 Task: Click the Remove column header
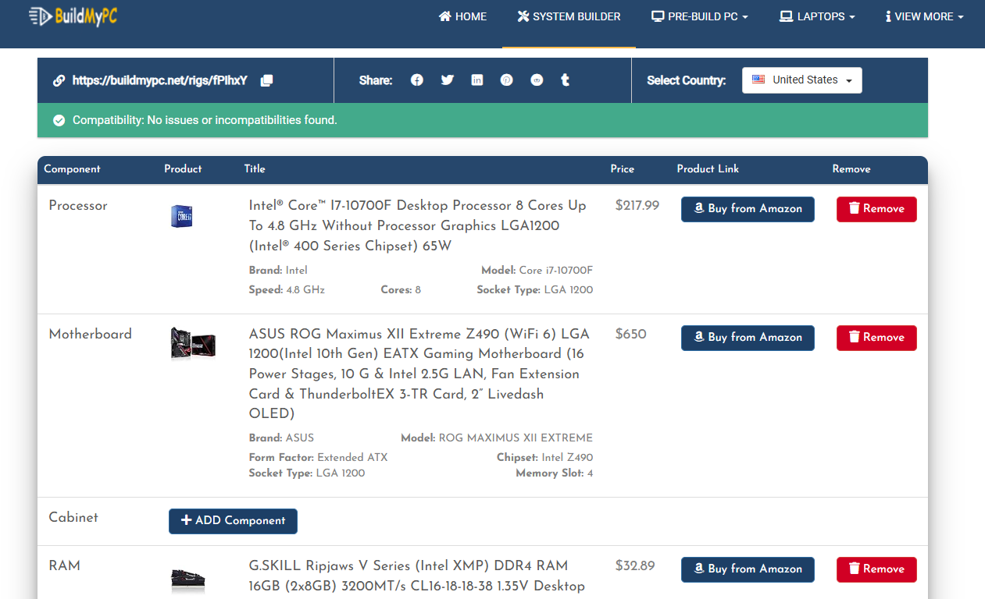pos(851,169)
